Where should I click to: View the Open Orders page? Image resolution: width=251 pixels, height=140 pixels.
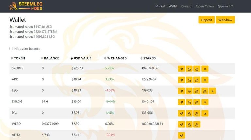tap(205, 6)
